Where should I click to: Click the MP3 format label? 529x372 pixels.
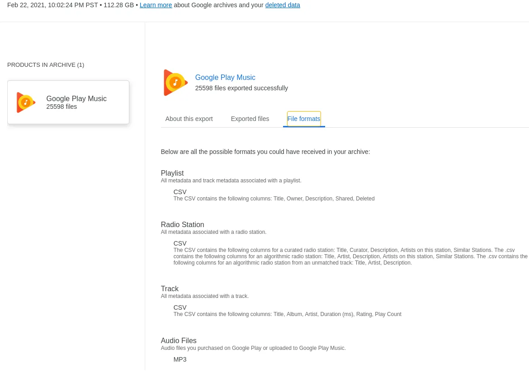(x=180, y=359)
